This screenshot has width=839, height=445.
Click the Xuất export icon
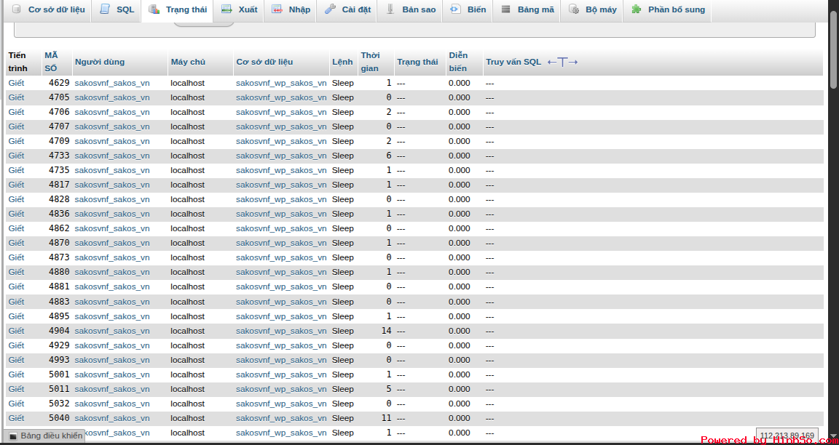[x=227, y=9]
